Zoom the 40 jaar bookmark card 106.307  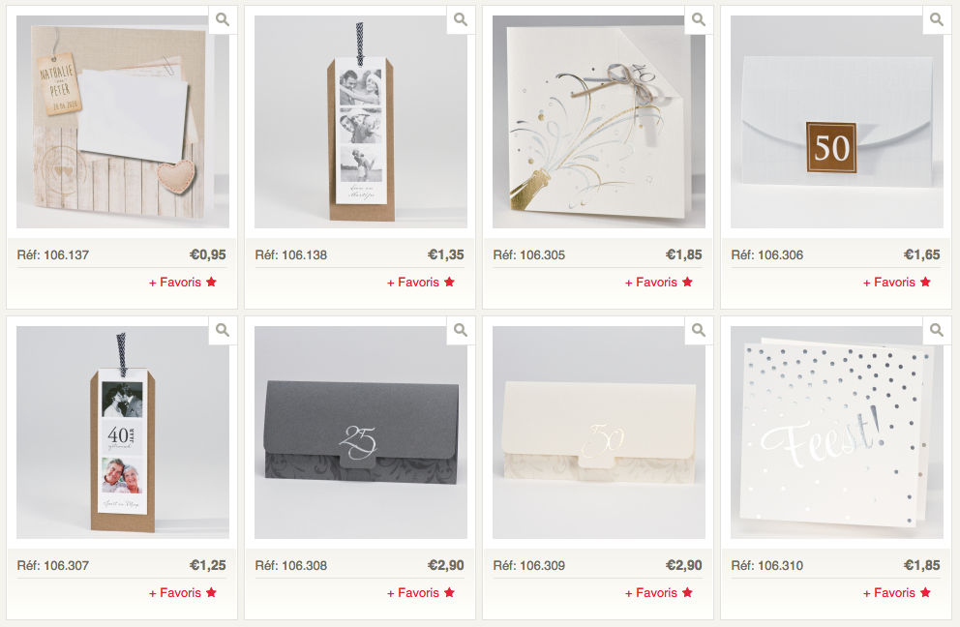pyautogui.click(x=223, y=331)
